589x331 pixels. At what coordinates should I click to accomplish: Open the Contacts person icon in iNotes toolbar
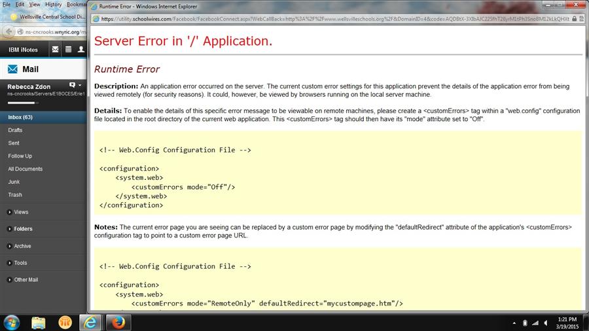(80, 50)
